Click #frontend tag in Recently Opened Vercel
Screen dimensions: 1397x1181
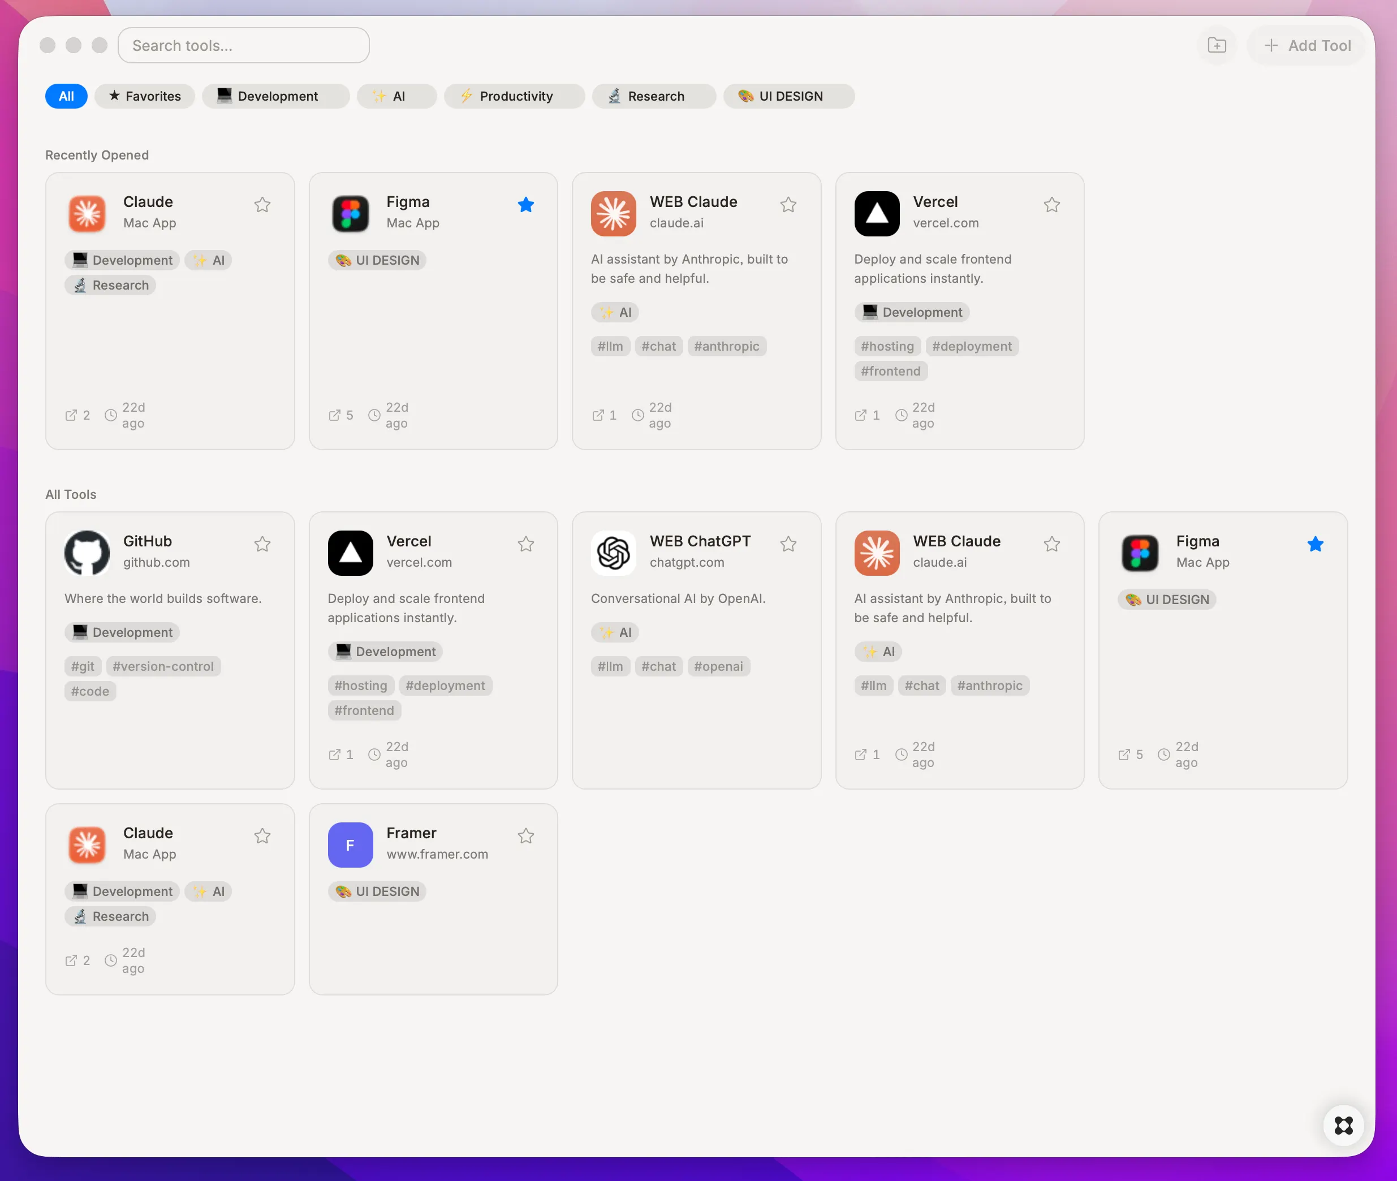(891, 371)
